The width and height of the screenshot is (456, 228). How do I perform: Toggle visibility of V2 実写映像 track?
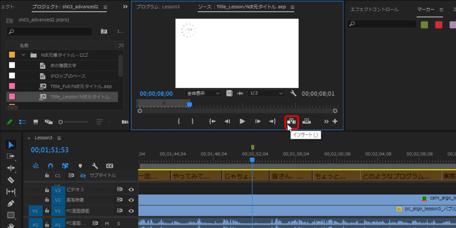point(131,200)
